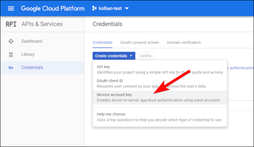The width and height of the screenshot is (254, 147).
Task: Open the kolban-test project picker
Action: (110, 8)
